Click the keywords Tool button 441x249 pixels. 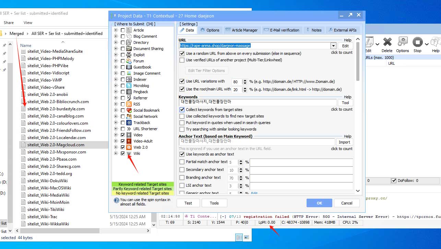[x=345, y=103]
